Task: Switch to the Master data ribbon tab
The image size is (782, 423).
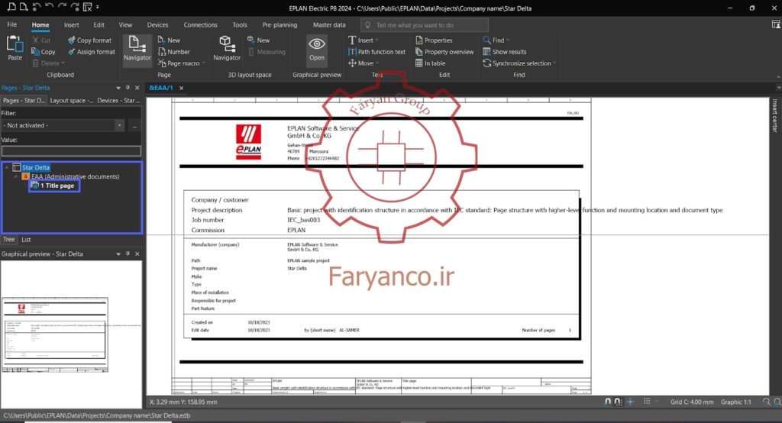Action: [x=329, y=24]
